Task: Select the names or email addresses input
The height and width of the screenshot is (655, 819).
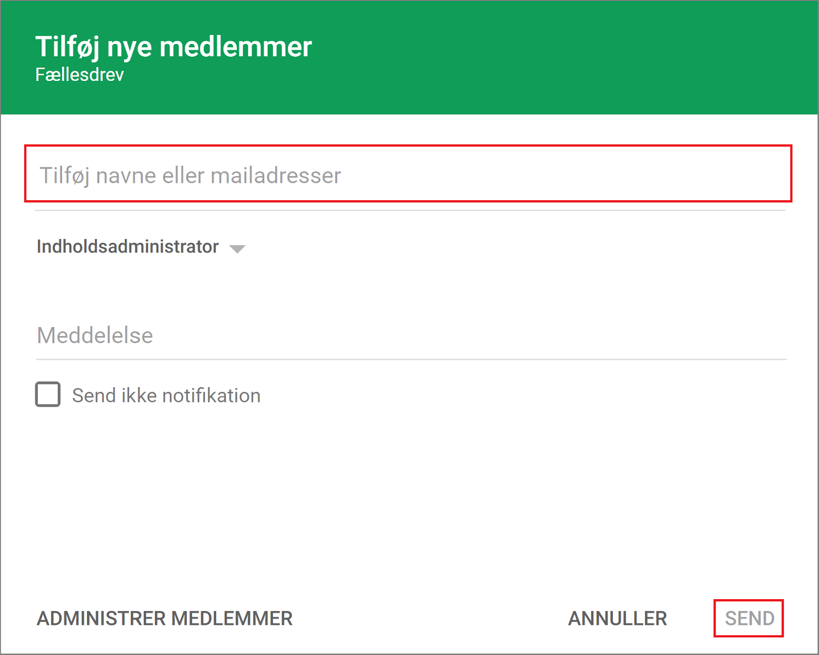Action: 408,175
